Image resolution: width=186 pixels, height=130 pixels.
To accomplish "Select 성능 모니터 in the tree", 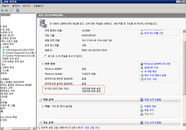I will (x=8, y=35).
